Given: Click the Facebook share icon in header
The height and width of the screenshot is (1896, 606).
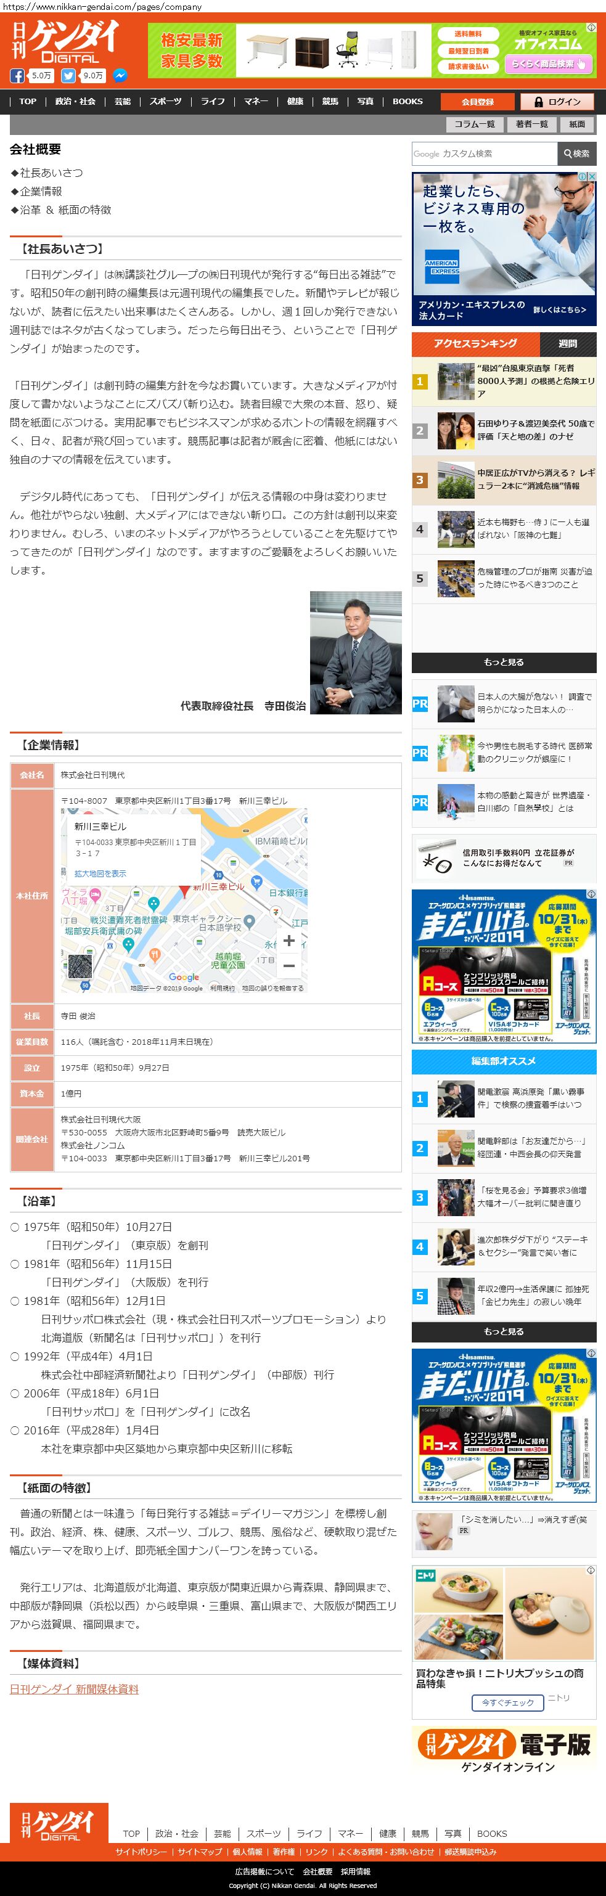Looking at the screenshot, I should (x=17, y=76).
